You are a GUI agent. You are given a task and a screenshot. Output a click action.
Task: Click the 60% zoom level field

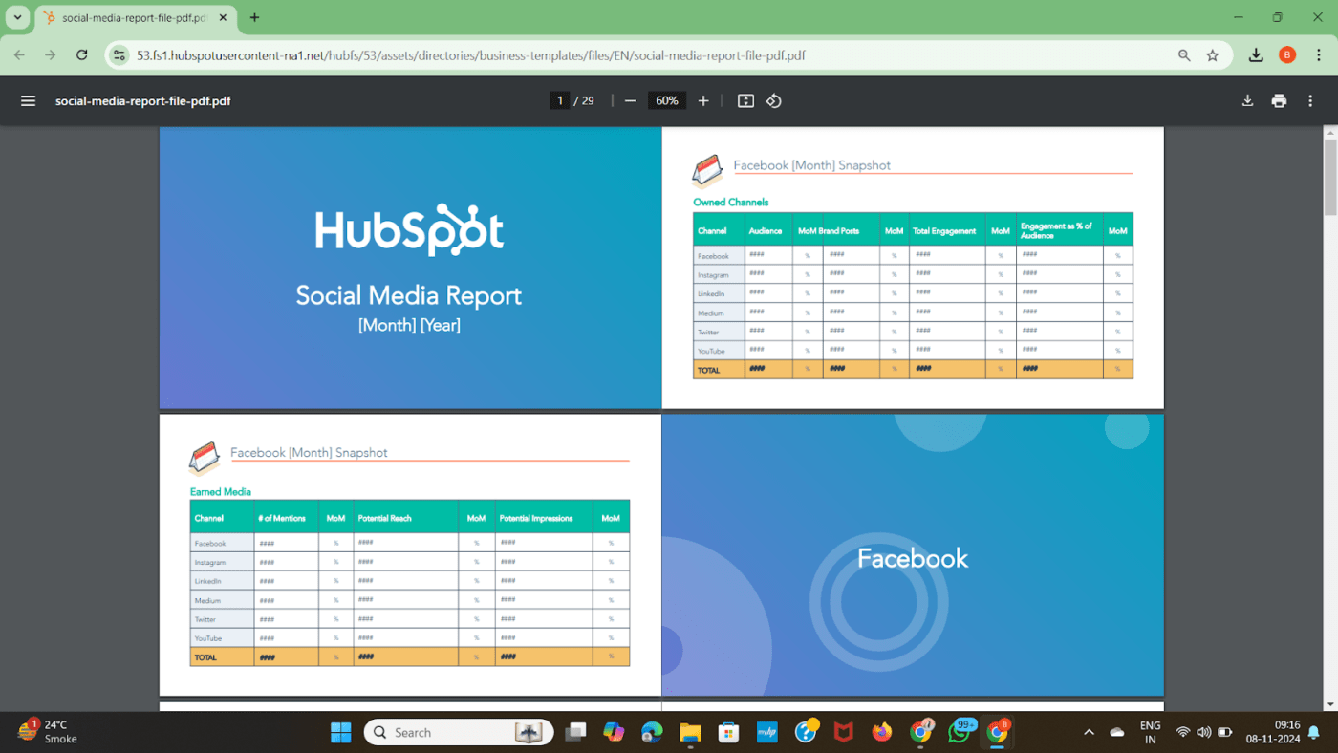[667, 100]
